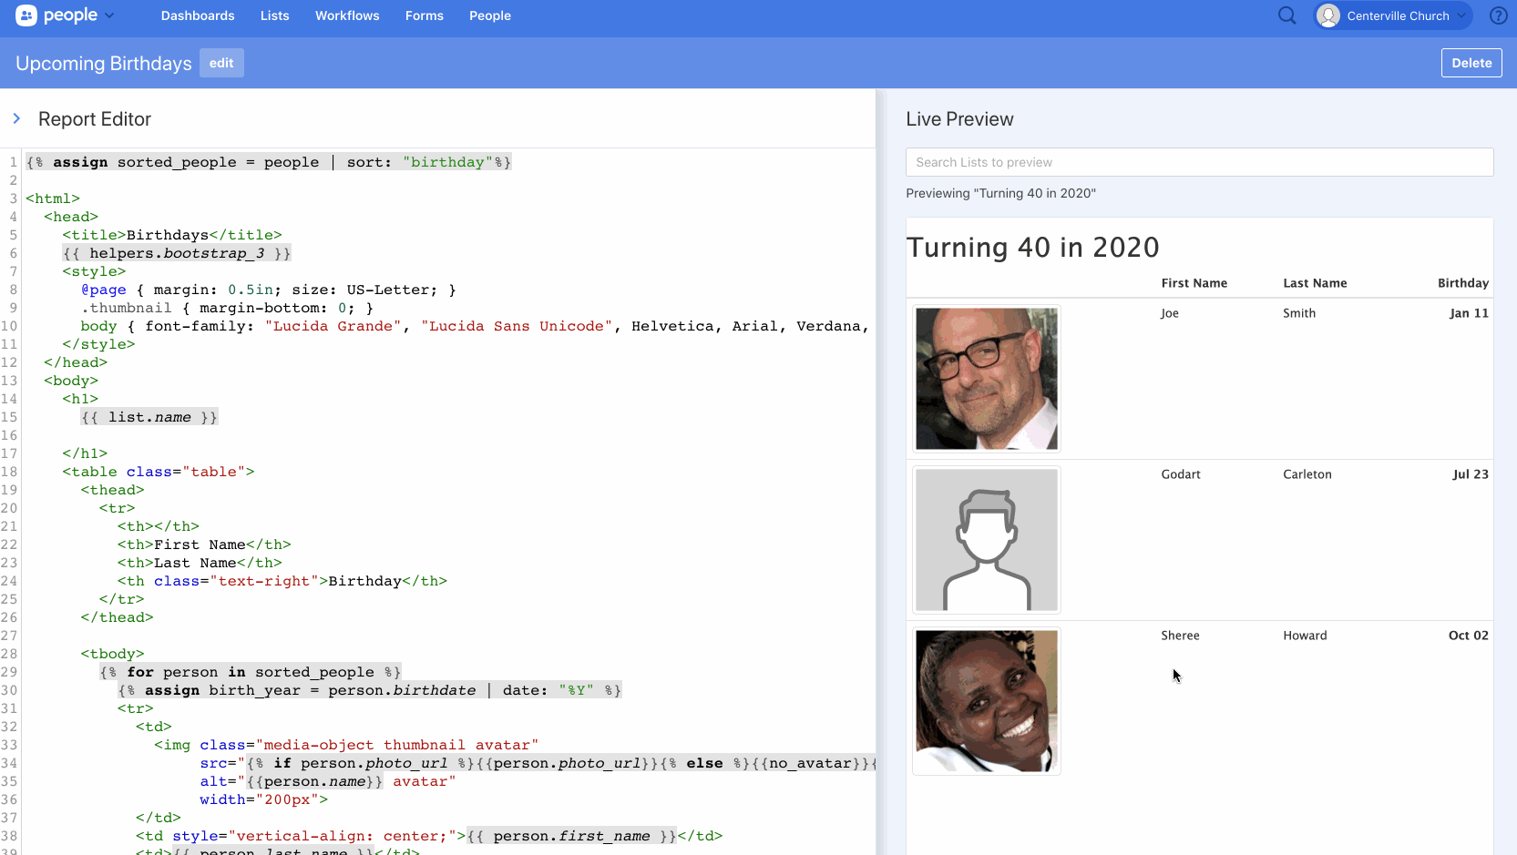Viewport: 1517px width, 855px height.
Task: Click the Centerville Church user avatar icon
Action: tap(1328, 15)
